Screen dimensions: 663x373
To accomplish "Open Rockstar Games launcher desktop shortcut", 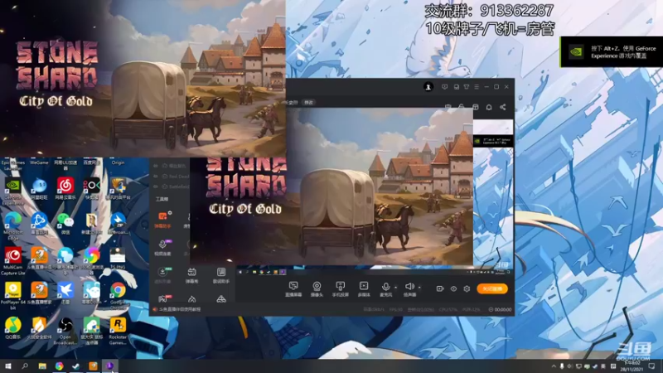I will 118,331.
